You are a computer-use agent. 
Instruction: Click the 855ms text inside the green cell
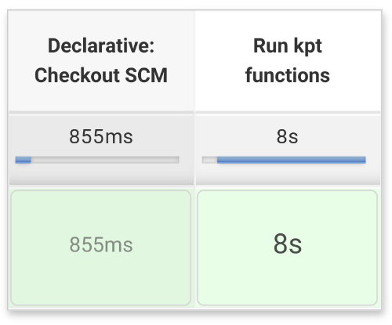(101, 244)
